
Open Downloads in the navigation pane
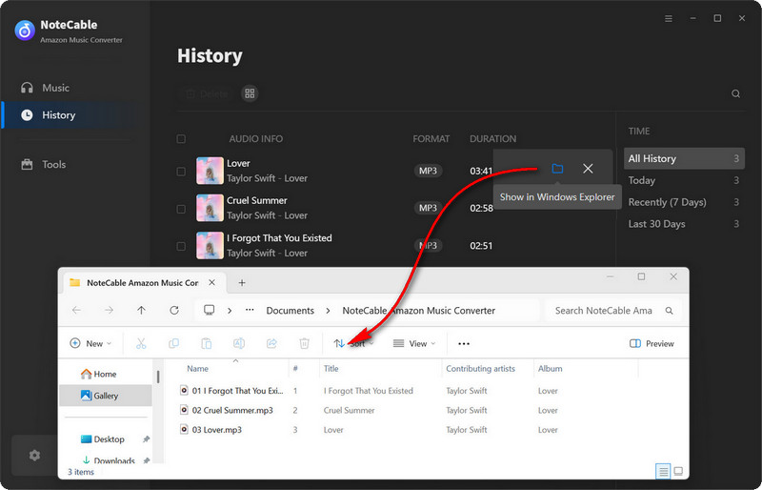coord(109,459)
